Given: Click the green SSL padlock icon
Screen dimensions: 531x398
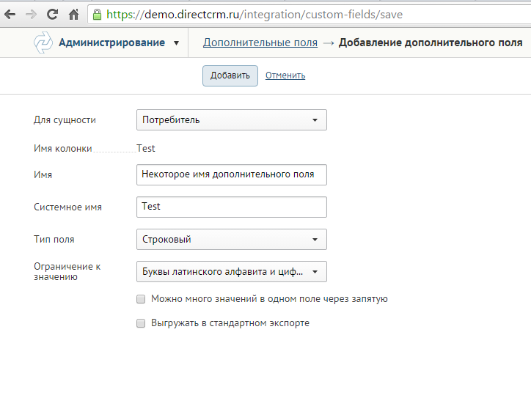Looking at the screenshot, I should click(96, 14).
